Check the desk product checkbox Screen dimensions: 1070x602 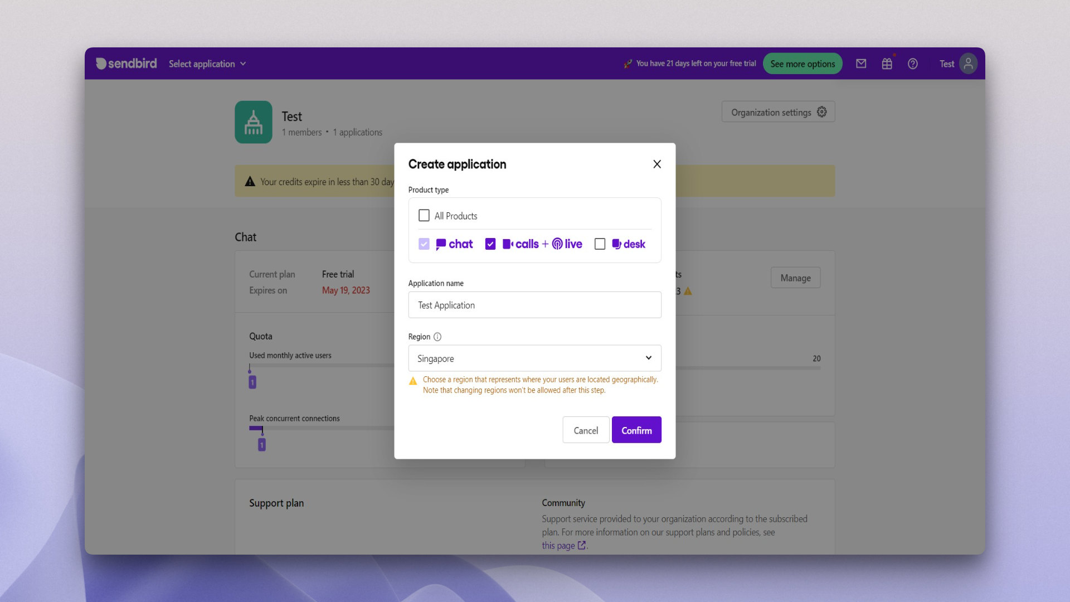tap(600, 244)
